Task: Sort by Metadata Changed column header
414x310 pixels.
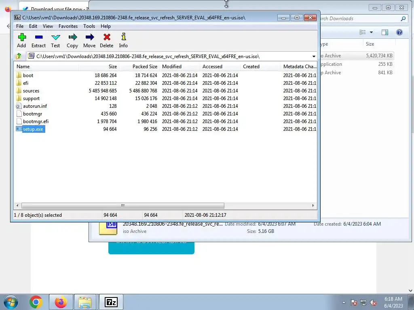Action: (x=299, y=67)
